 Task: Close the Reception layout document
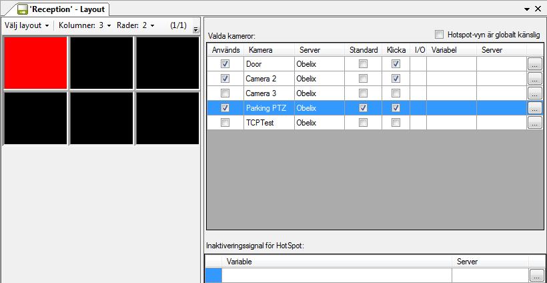538,9
